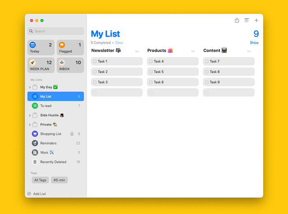Click the My List blue list icon
Image resolution: width=288 pixels, height=214 pixels.
[x=35, y=96]
